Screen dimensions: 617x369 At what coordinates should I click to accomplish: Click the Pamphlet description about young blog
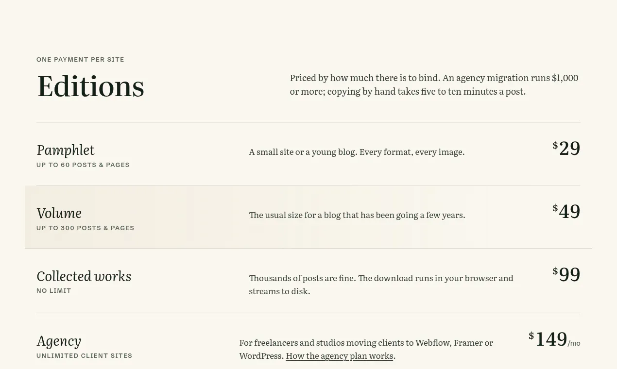(x=357, y=152)
